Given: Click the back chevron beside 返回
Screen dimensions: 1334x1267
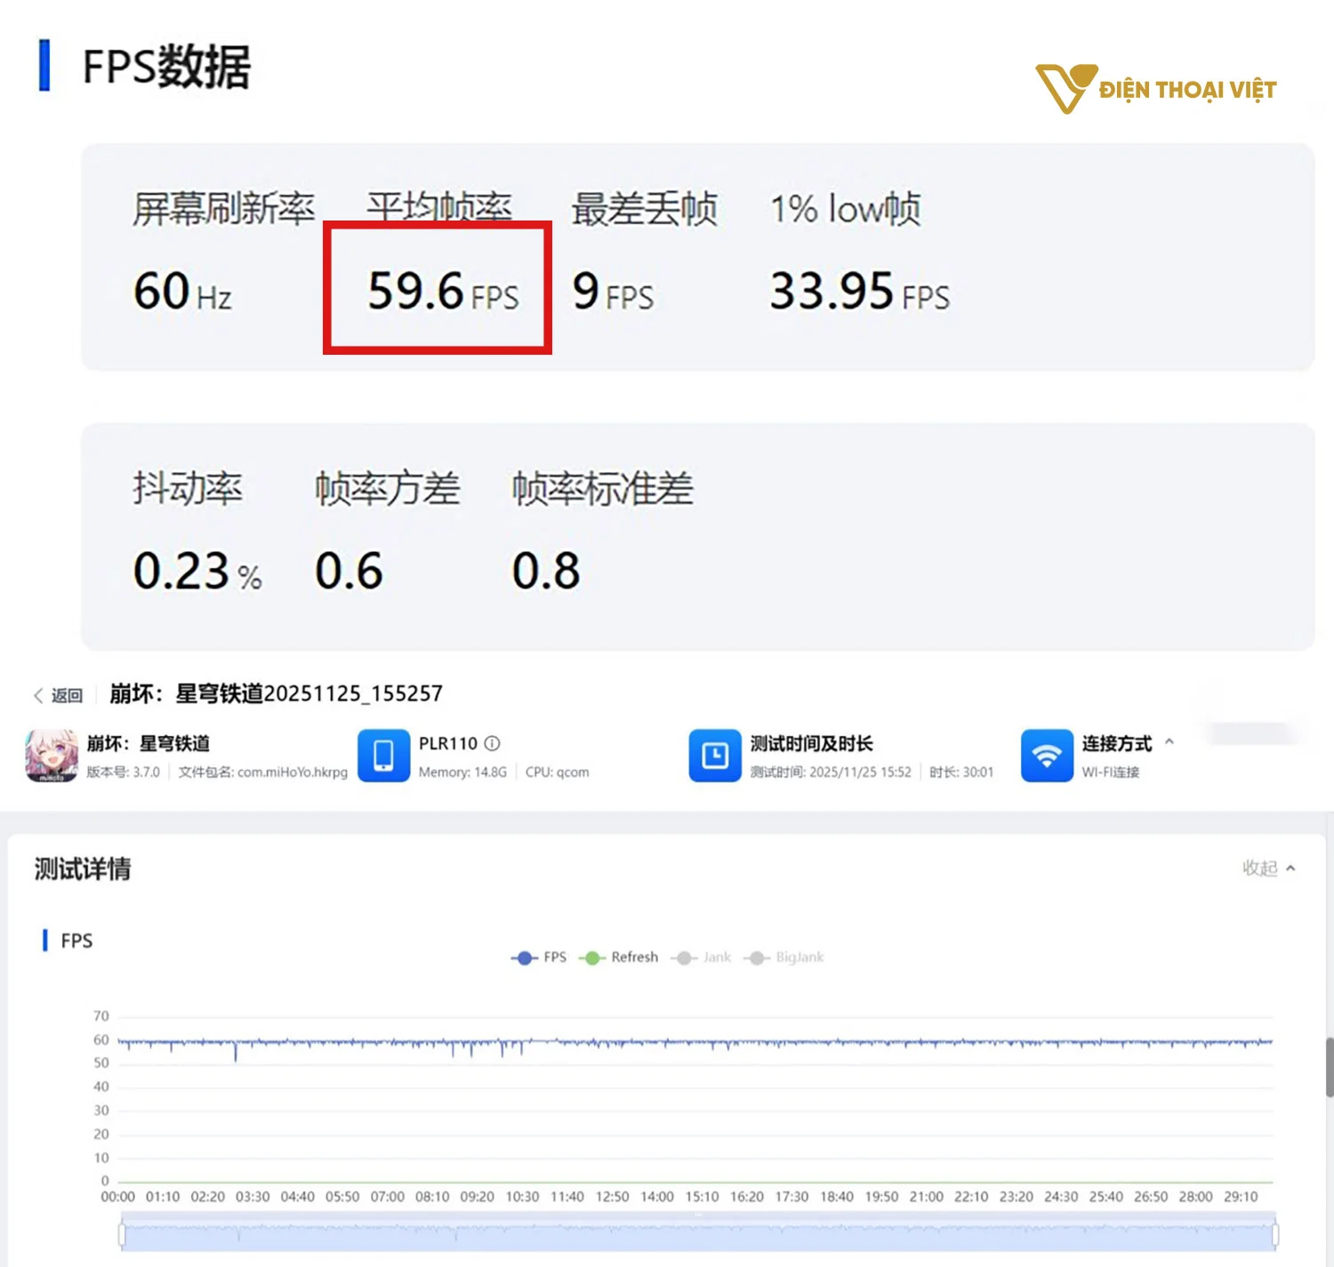Looking at the screenshot, I should click(37, 694).
